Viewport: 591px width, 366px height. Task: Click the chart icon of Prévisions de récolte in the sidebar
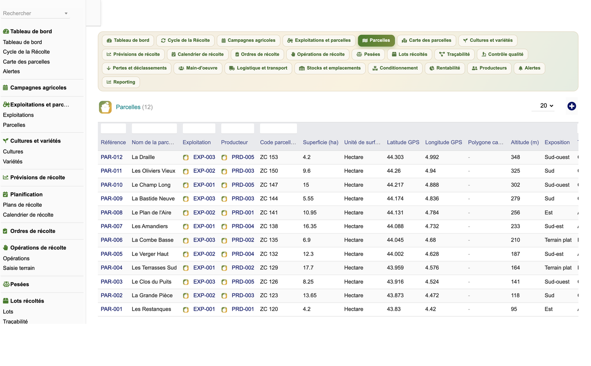coord(6,177)
